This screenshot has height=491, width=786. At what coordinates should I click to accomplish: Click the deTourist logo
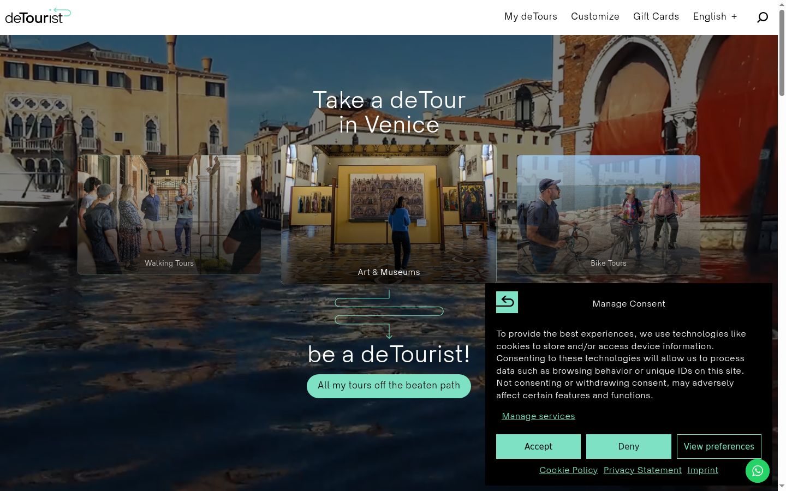[38, 16]
